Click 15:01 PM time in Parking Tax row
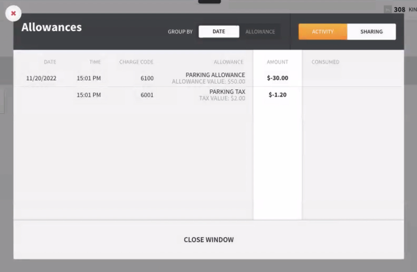 pyautogui.click(x=89, y=95)
